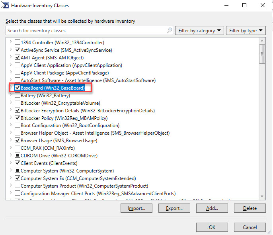Screen dimensions: 273x235
Task: Expand the Computer System class node
Action: (x=11, y=171)
